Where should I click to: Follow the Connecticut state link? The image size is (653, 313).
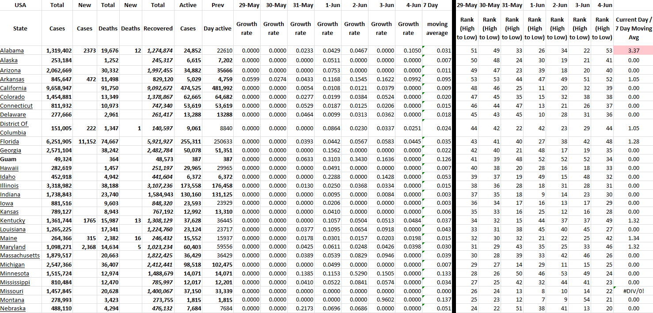pyautogui.click(x=16, y=106)
